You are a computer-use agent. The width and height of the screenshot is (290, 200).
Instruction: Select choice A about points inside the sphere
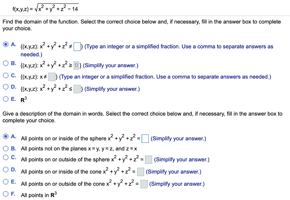tap(6, 137)
